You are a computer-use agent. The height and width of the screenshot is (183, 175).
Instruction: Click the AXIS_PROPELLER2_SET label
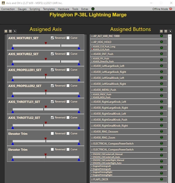25,86
